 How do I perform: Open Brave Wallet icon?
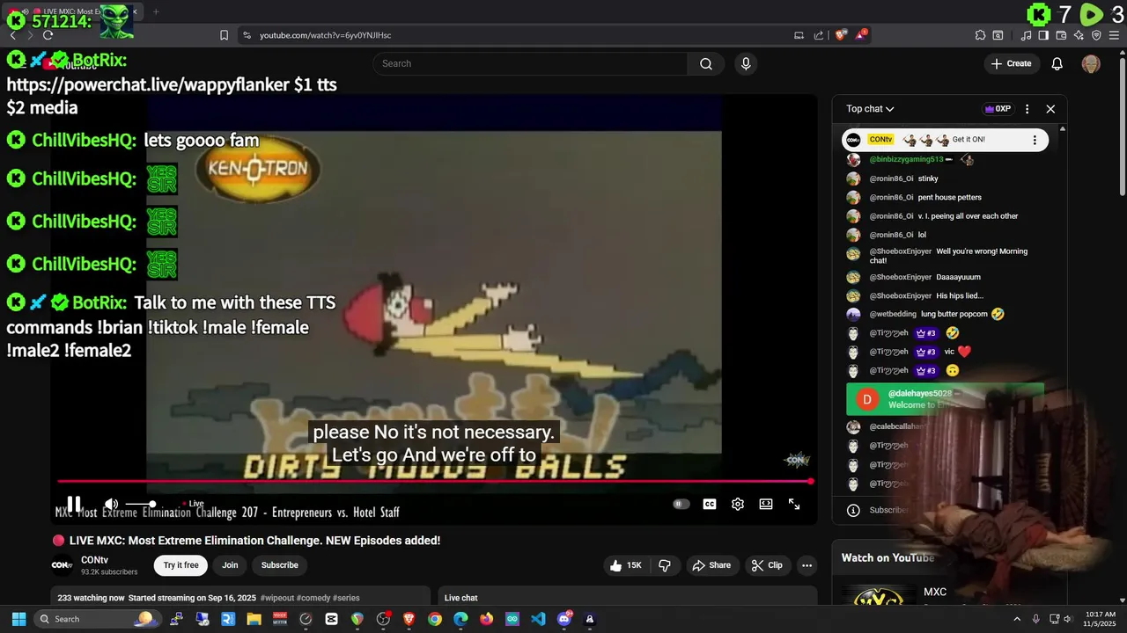pos(1061,35)
